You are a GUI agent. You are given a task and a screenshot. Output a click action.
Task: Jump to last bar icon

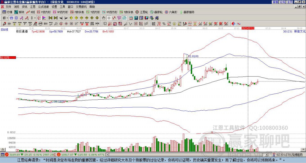(x=56, y=18)
